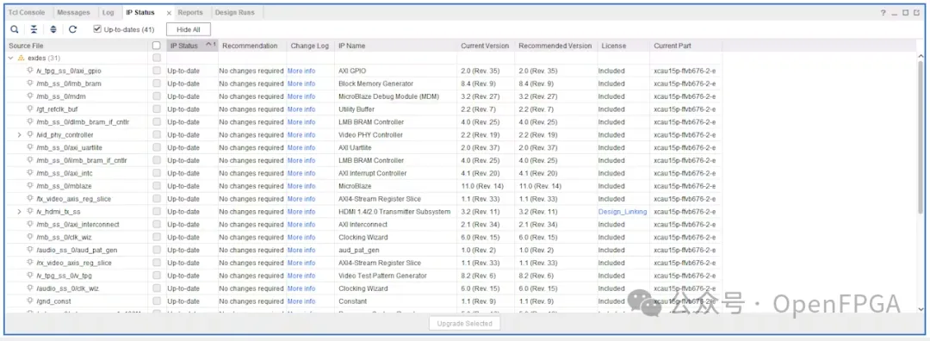Click the Hide All button
930x341 pixels.
click(188, 29)
